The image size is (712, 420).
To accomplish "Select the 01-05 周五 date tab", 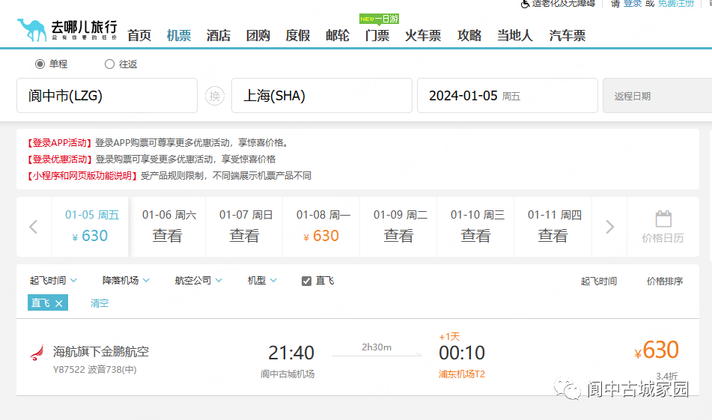I will tap(90, 227).
